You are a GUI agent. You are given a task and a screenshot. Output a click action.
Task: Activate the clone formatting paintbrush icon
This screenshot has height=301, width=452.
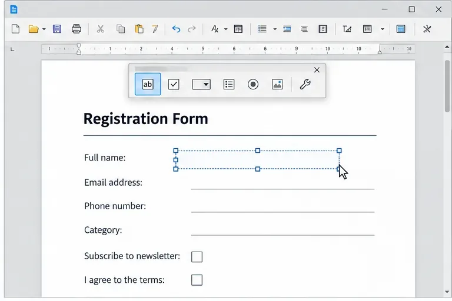pyautogui.click(x=155, y=29)
